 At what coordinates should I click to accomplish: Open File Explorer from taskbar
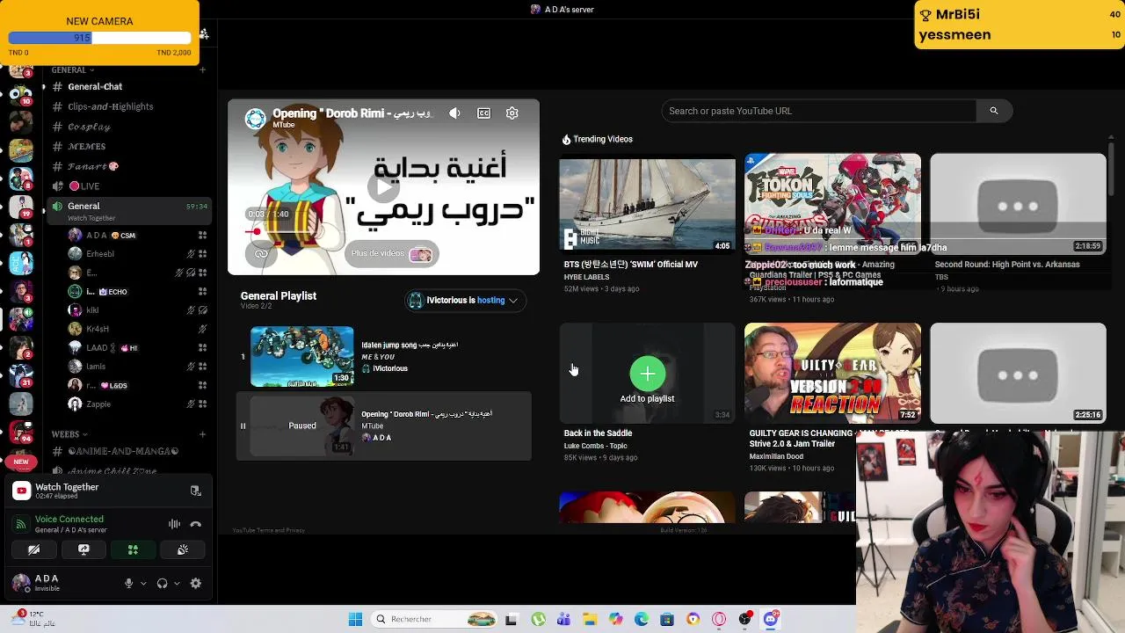coord(590,619)
